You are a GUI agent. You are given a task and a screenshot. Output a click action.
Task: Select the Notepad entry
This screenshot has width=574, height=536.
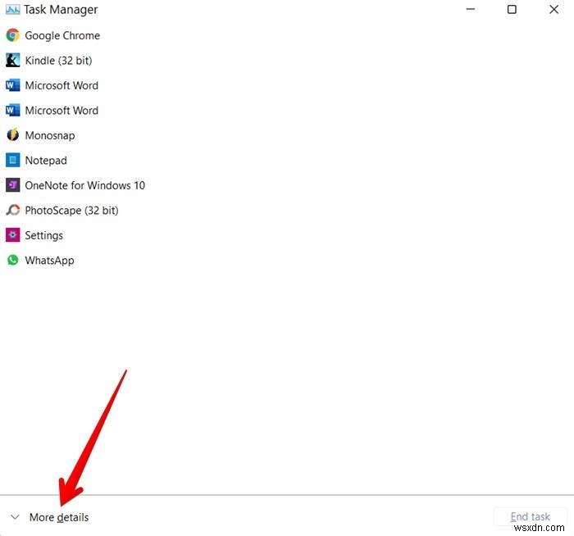tap(46, 161)
